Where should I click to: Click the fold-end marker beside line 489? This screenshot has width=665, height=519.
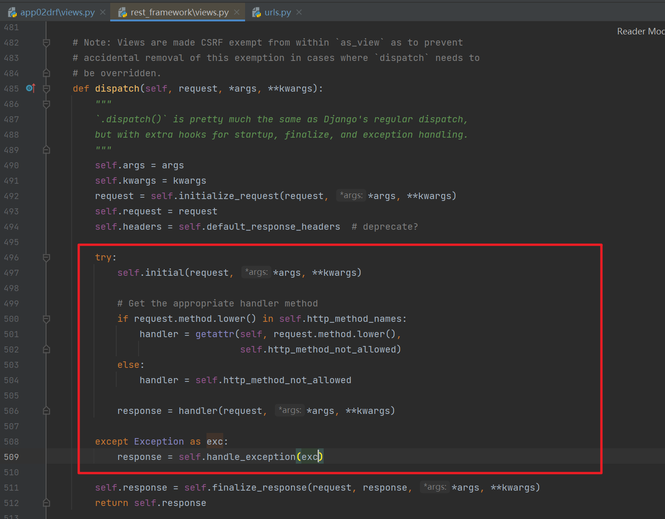pyautogui.click(x=46, y=150)
